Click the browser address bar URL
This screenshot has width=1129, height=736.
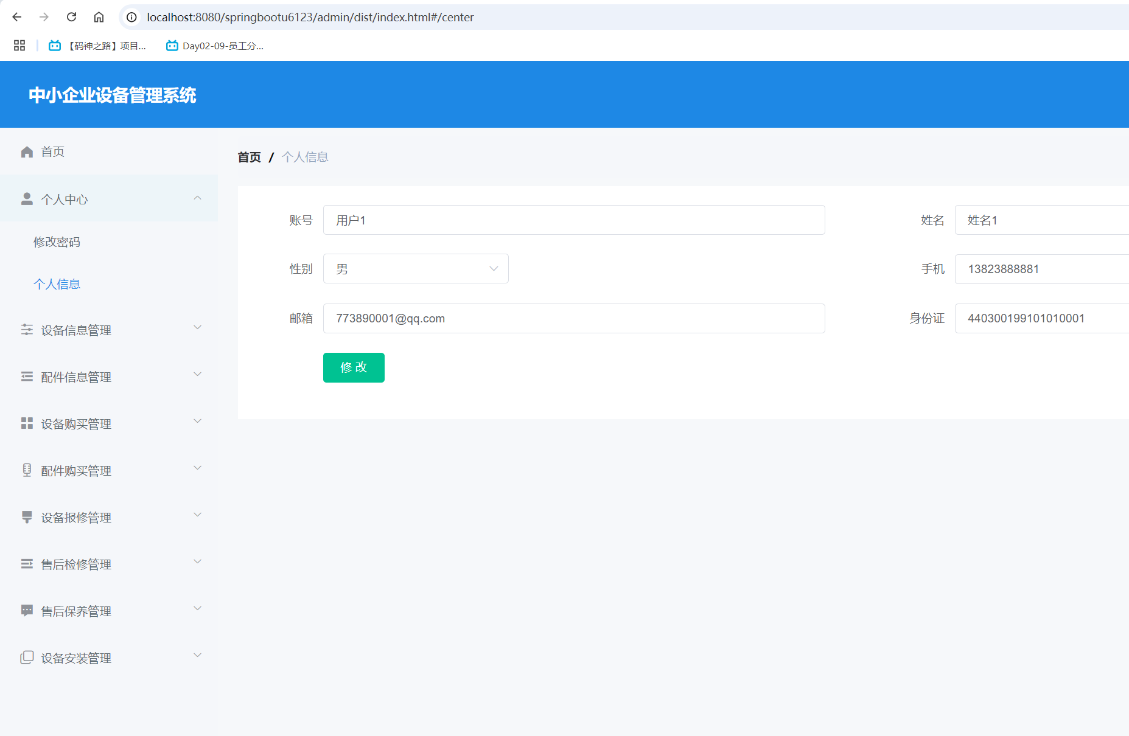[x=310, y=17]
